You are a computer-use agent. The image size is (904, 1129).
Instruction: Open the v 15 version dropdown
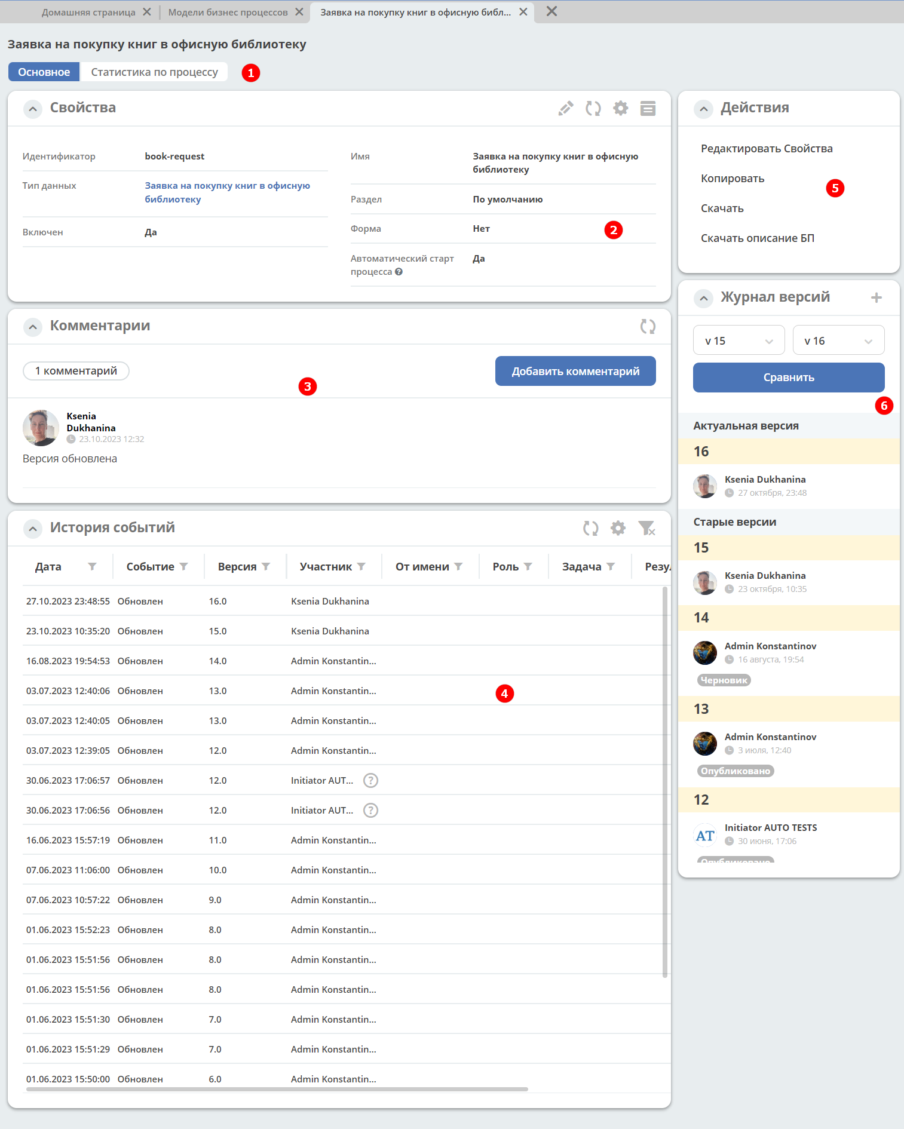(739, 340)
